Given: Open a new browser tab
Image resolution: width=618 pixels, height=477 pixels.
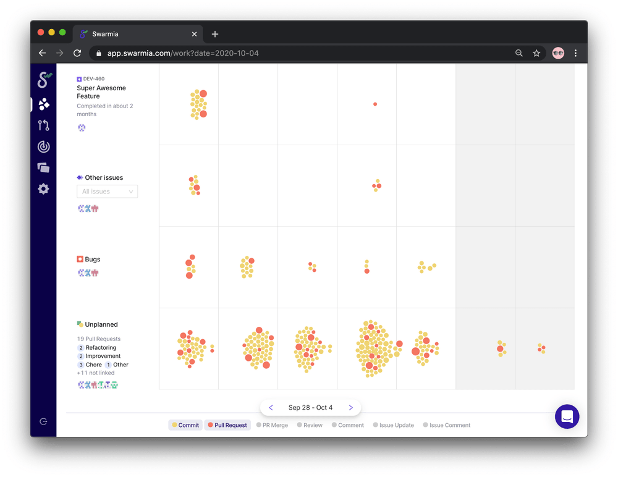Looking at the screenshot, I should 214,34.
